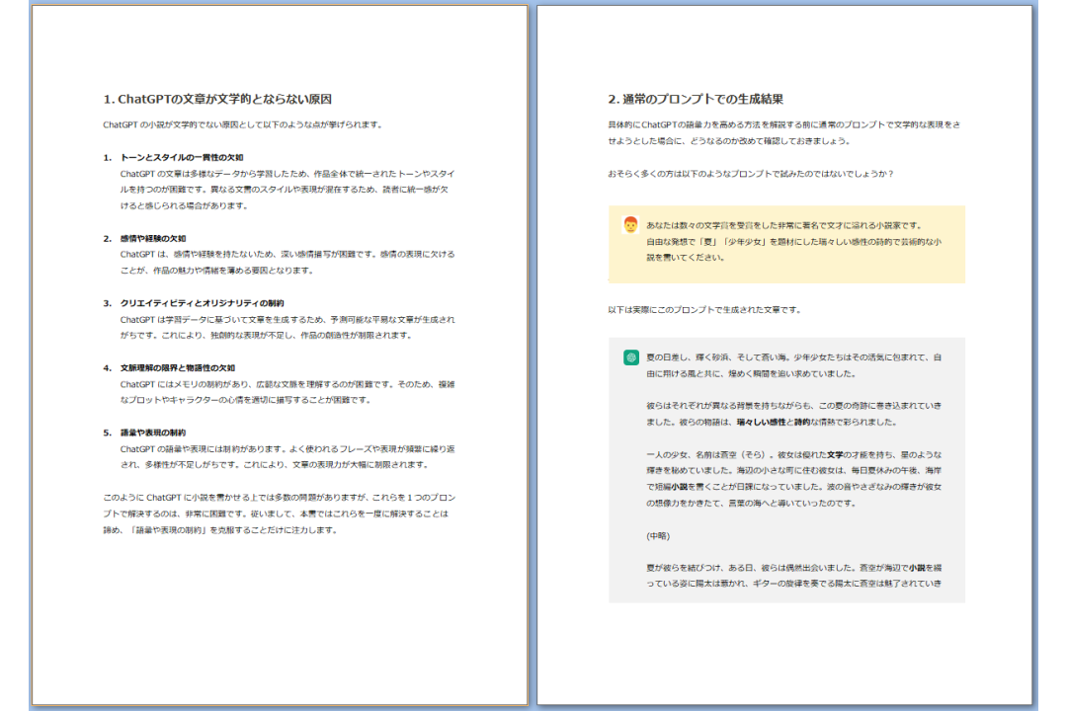Click the gray ChatGPT response box
1067x711 pixels.
point(786,470)
